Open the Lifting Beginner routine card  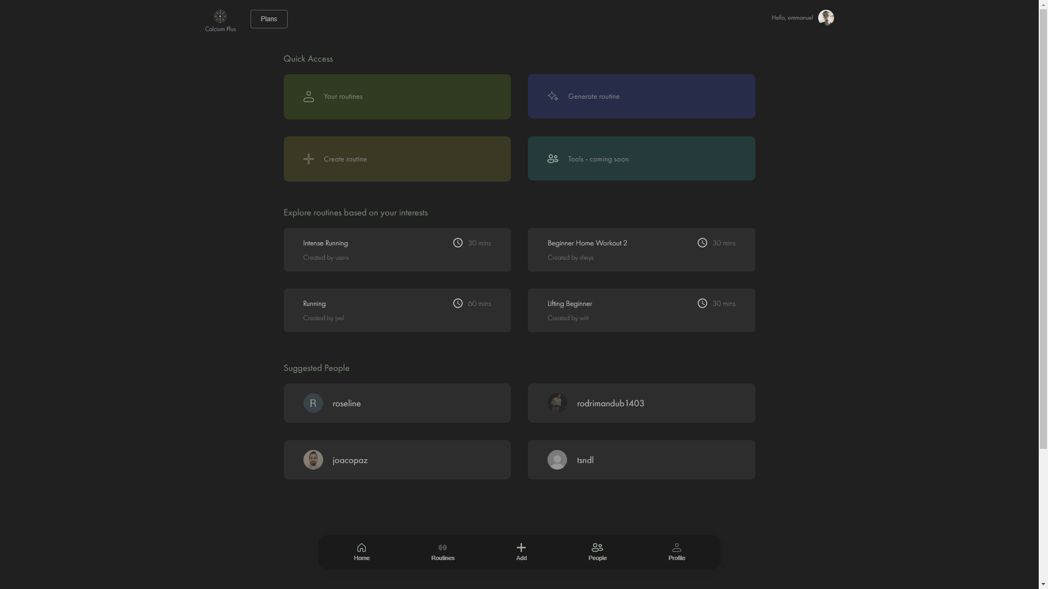[641, 310]
